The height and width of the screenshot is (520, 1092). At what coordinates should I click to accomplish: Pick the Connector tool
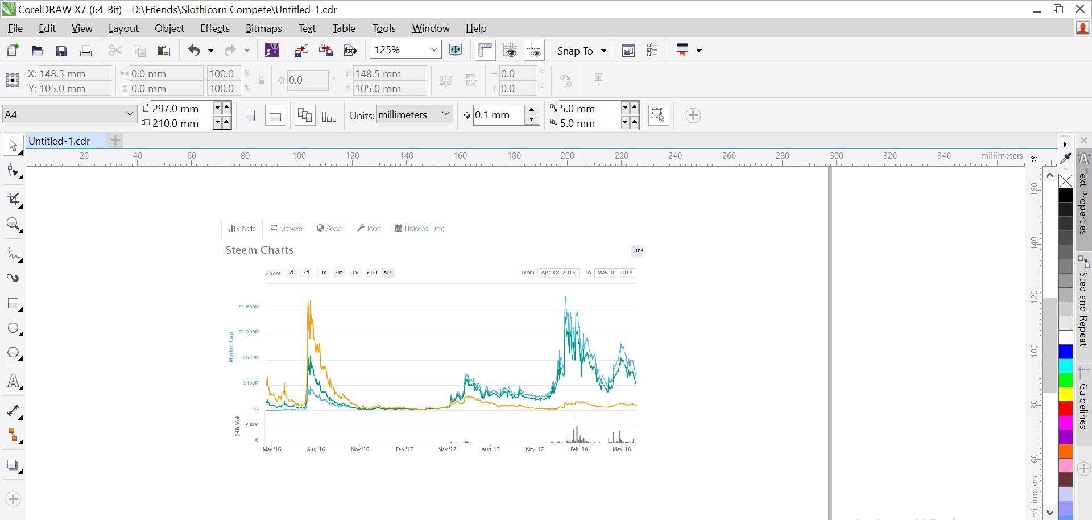tap(13, 436)
